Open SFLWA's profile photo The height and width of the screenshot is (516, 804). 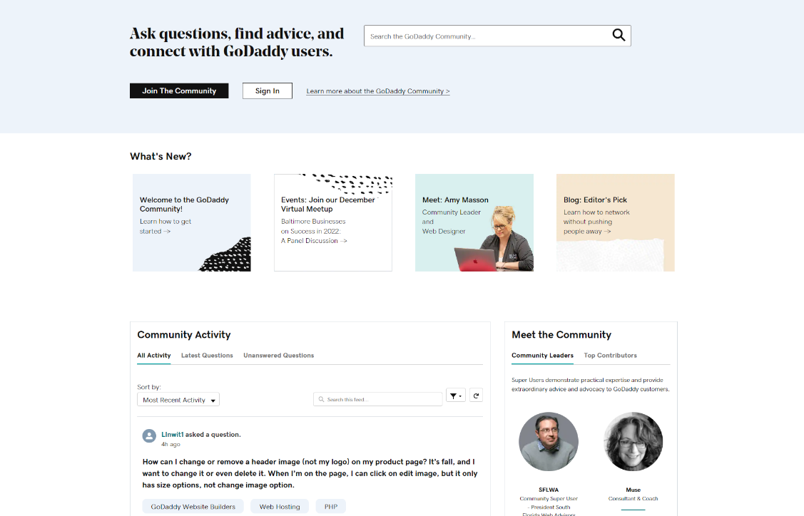click(x=549, y=442)
